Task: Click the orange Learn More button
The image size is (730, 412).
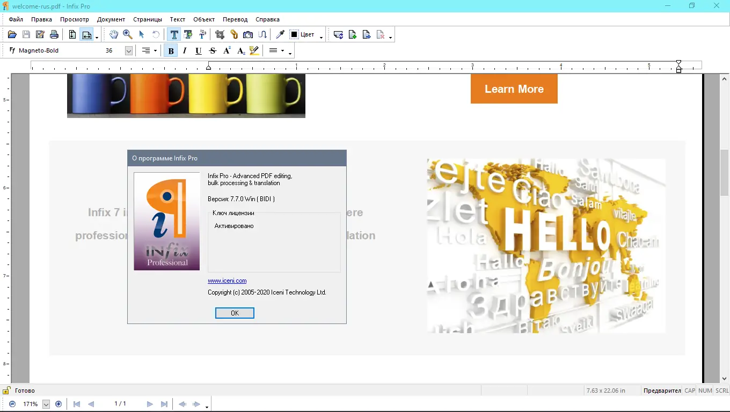Action: click(514, 89)
